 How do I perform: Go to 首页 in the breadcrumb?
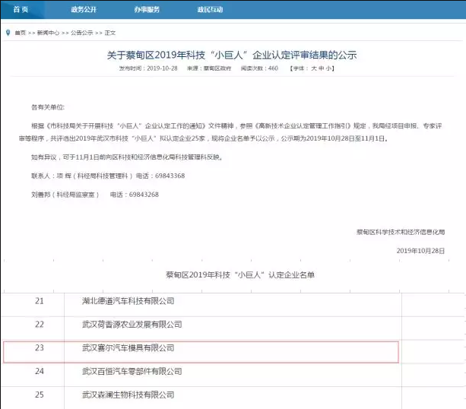point(21,33)
